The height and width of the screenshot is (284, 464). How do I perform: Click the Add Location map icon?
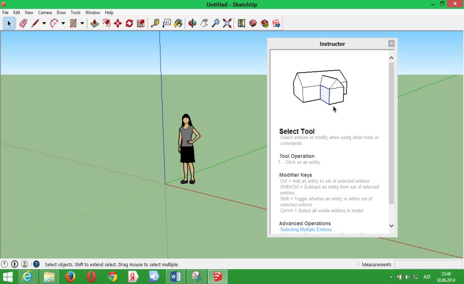(241, 23)
